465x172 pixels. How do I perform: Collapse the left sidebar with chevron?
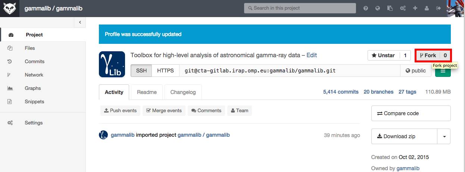click(x=80, y=23)
